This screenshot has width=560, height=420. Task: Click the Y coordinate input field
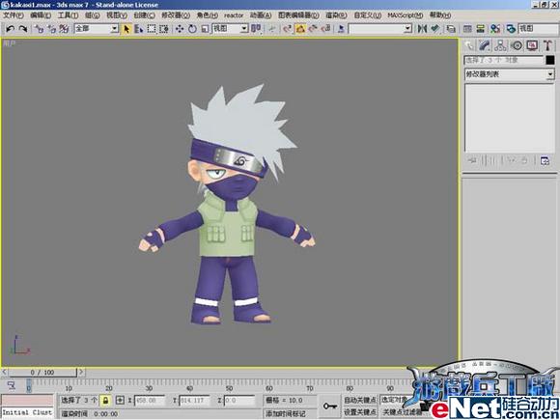click(x=194, y=401)
